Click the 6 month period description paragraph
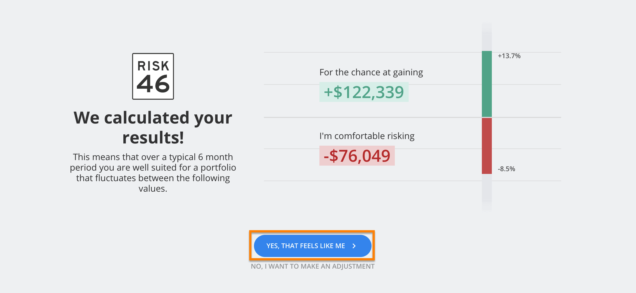 point(153,173)
